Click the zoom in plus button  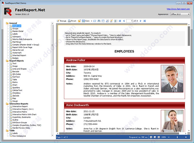(x=186, y=137)
